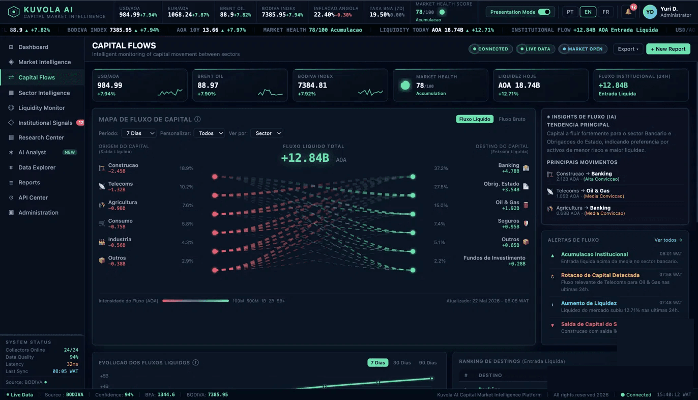Open Capital Flows in the sidebar
Viewport: 698px width, 400px height.
[42, 77]
